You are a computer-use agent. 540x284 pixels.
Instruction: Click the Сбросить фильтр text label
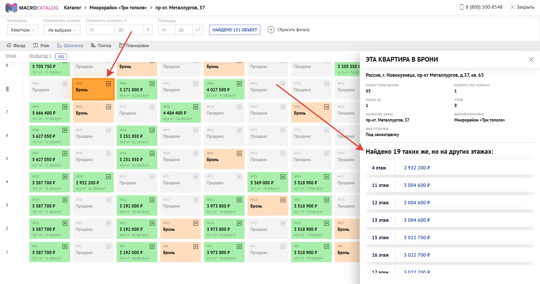pos(293,30)
